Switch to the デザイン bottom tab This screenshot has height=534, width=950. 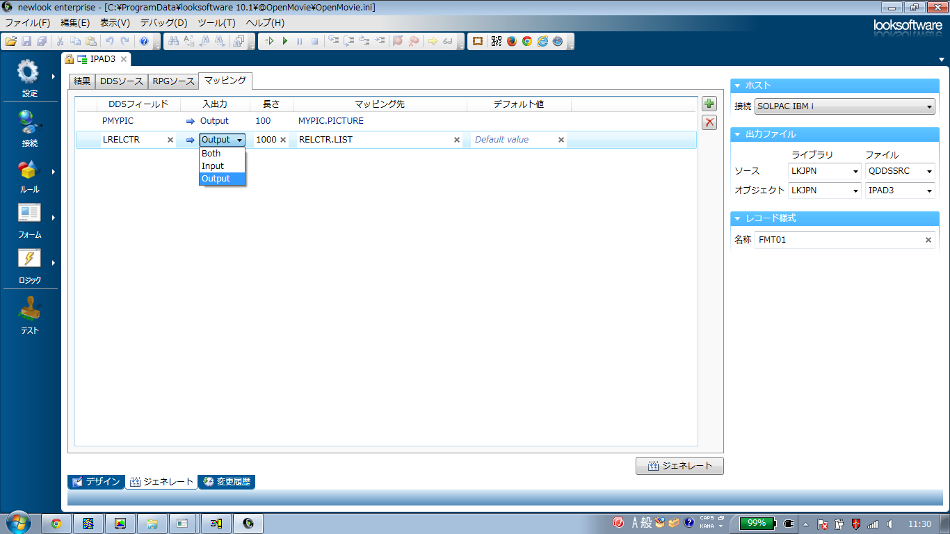pos(97,482)
